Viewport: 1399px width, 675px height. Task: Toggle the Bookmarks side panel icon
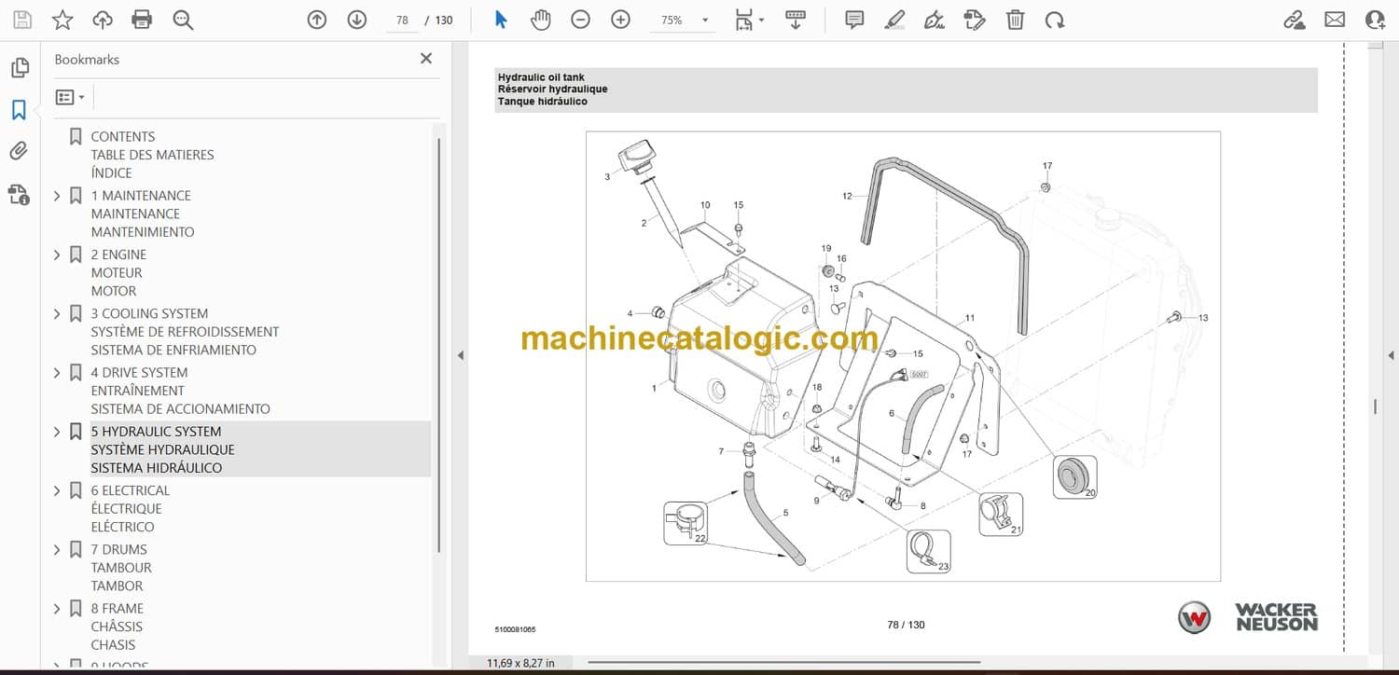19,110
